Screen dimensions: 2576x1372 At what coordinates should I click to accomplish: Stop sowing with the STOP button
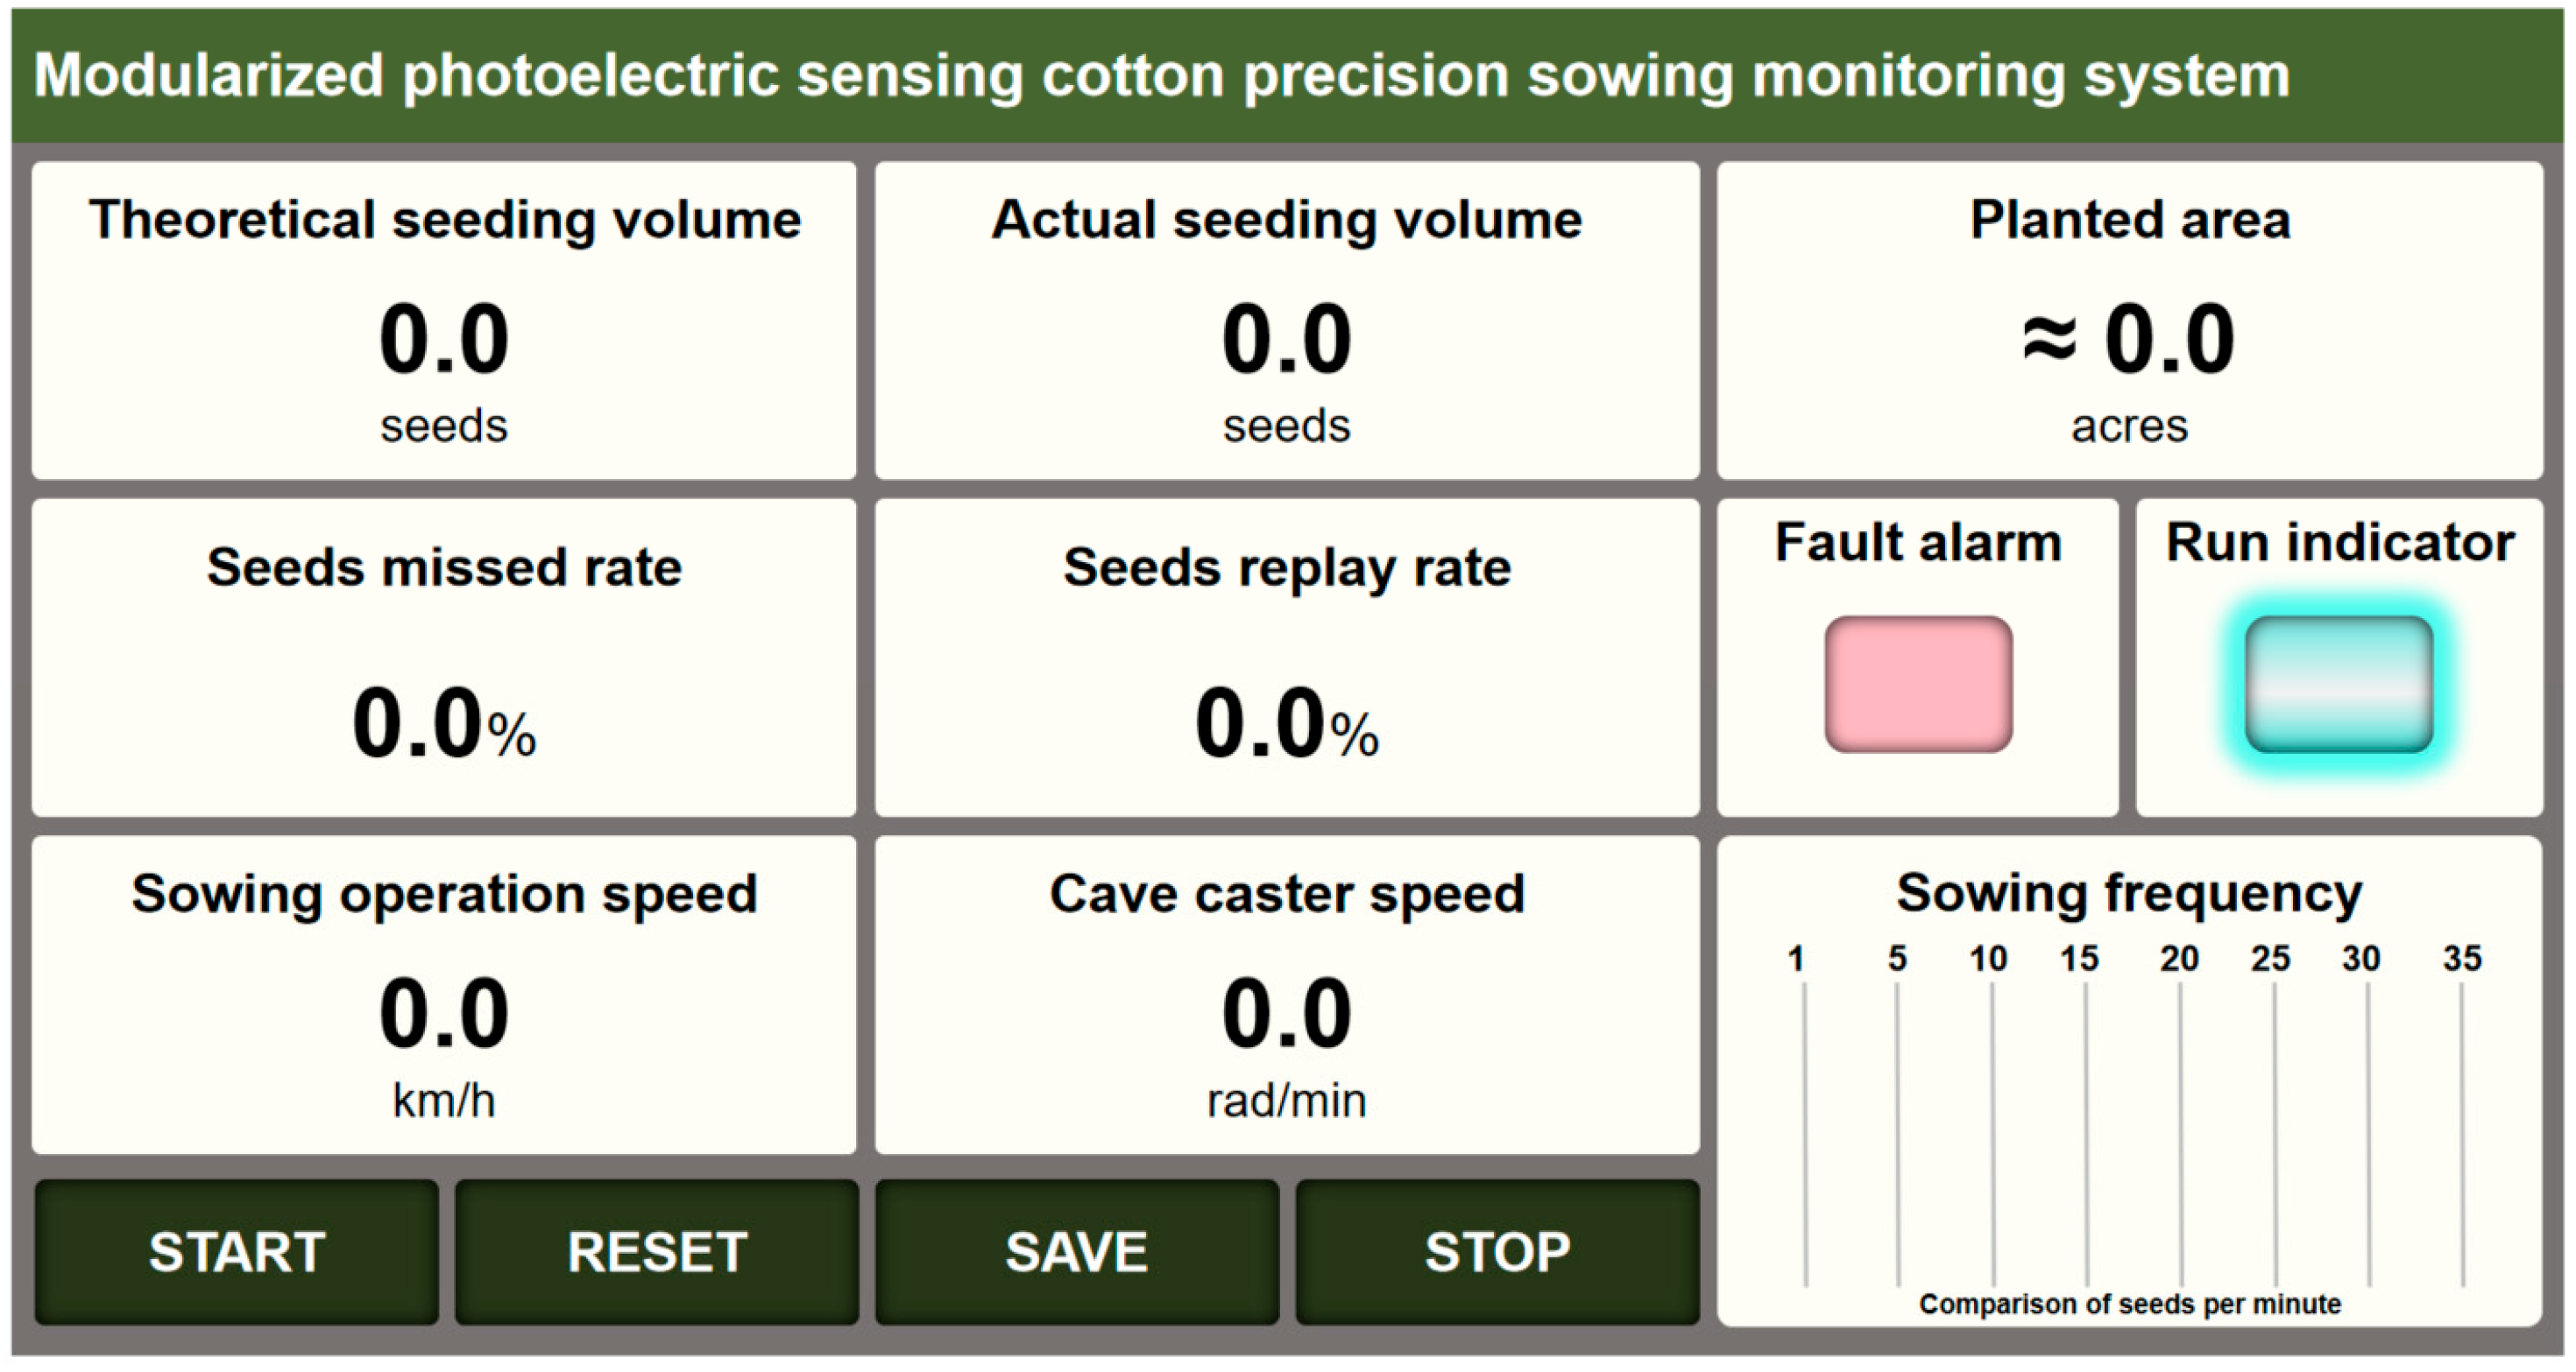click(x=1497, y=1251)
